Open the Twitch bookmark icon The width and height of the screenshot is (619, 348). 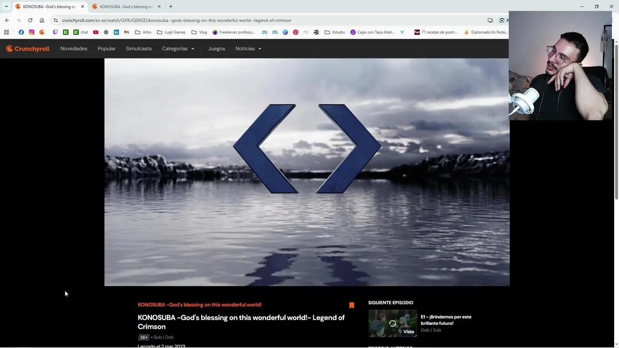(x=55, y=32)
